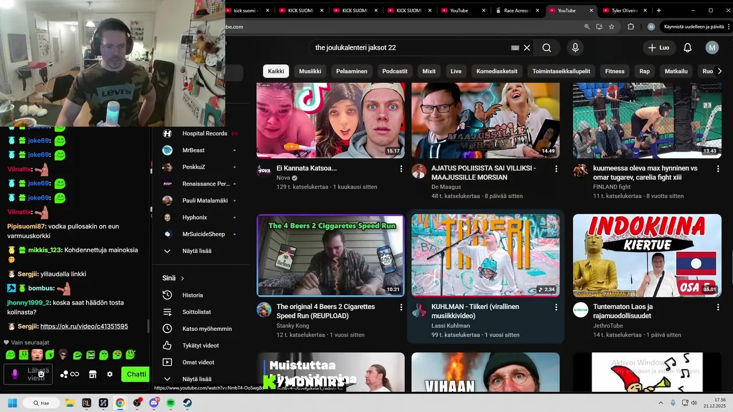
Task: Click the purple microphone icon in chat input
Action: point(15,374)
